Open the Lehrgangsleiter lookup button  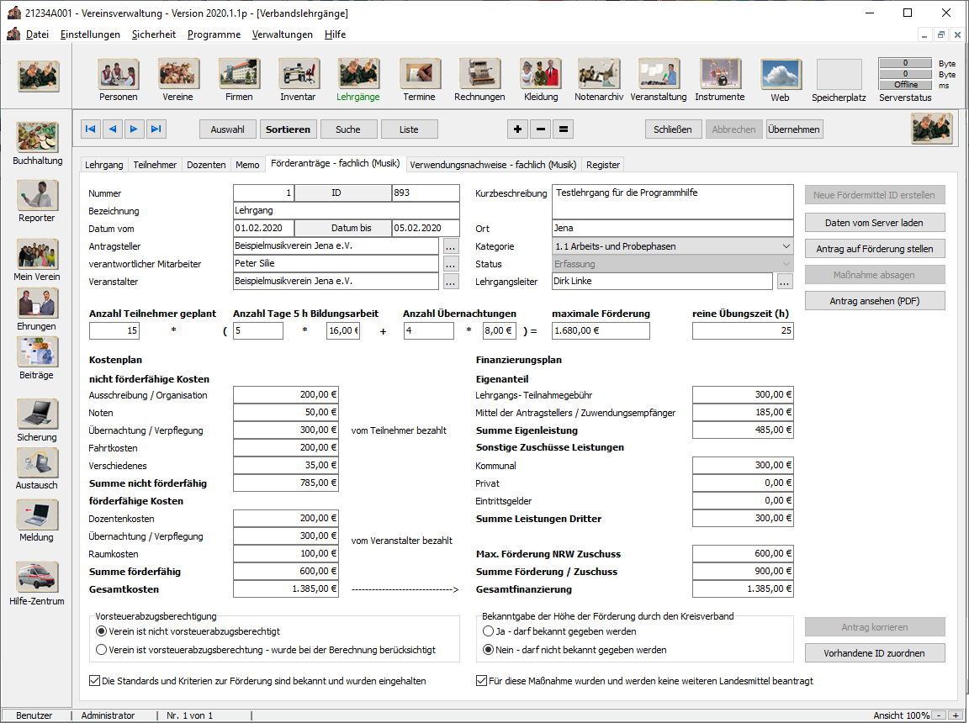tap(784, 282)
